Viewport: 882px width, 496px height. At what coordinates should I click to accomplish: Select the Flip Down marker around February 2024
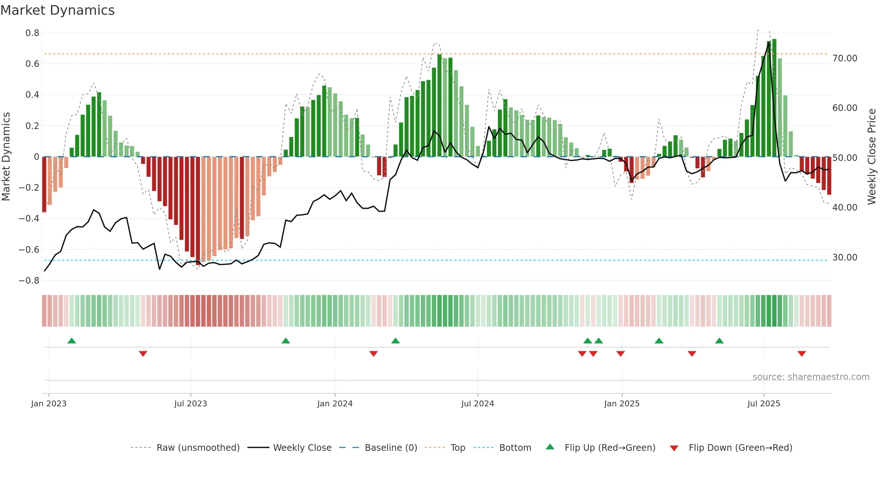373,353
